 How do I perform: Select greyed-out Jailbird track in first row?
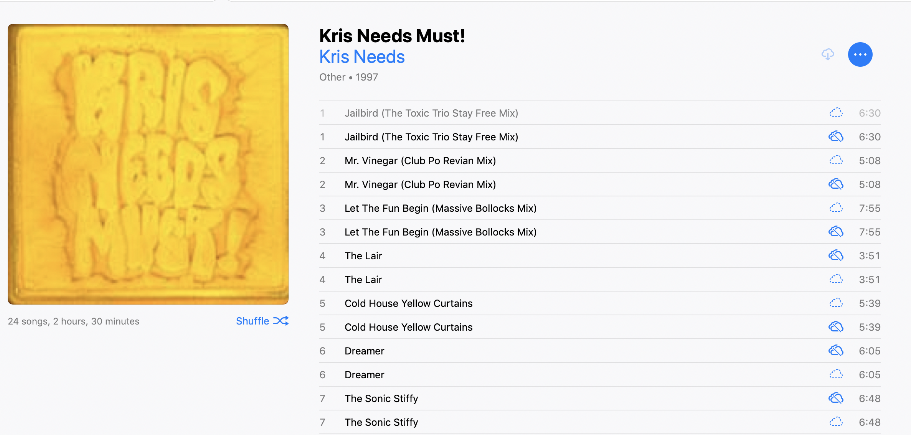pyautogui.click(x=600, y=113)
